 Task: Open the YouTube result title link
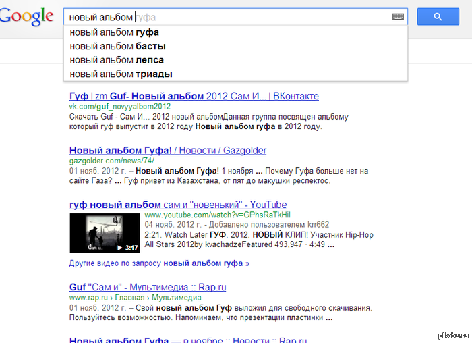[178, 205]
